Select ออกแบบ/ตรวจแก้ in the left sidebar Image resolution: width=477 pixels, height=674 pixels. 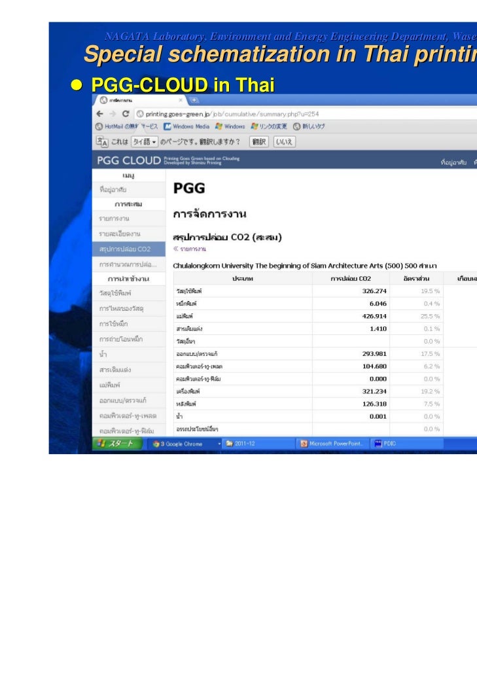(x=128, y=400)
